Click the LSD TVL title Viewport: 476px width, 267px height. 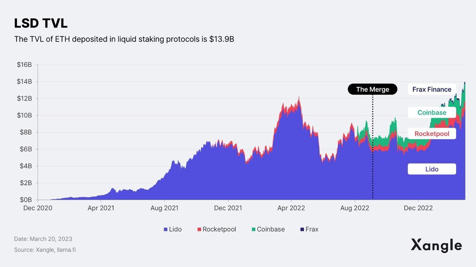pyautogui.click(x=41, y=23)
